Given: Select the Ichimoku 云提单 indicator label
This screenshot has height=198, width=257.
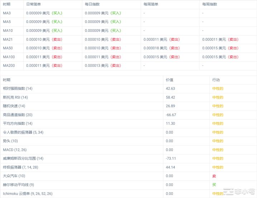Looking at the screenshot, I should coord(28,193).
